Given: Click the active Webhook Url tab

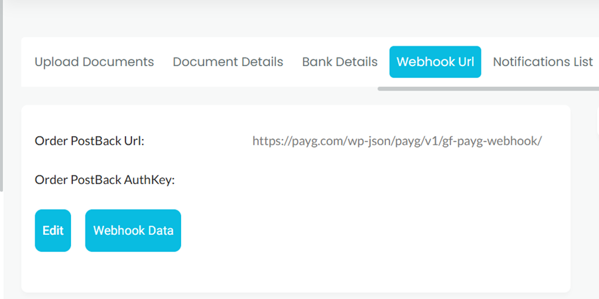Looking at the screenshot, I should [435, 62].
